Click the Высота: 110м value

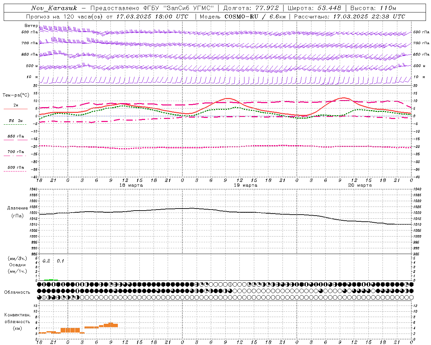[x=373, y=8]
